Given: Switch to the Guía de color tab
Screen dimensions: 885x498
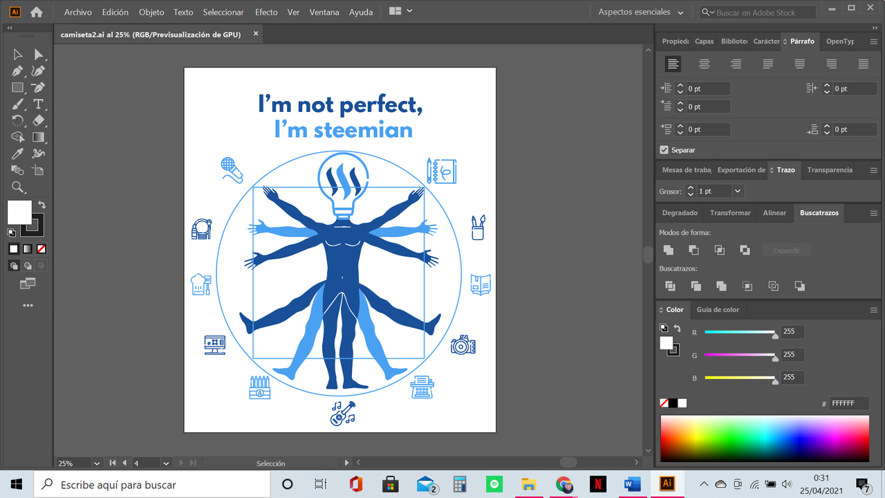Looking at the screenshot, I should pos(718,310).
